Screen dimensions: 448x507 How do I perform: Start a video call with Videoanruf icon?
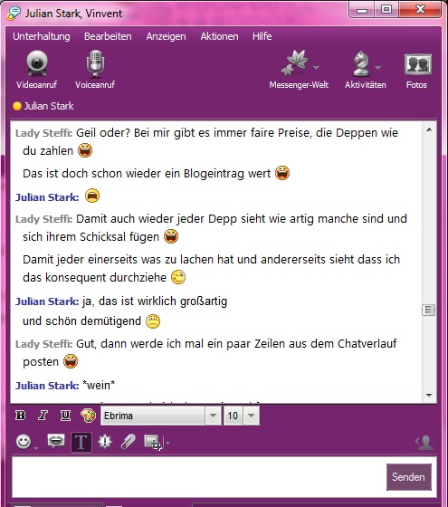coord(37,63)
